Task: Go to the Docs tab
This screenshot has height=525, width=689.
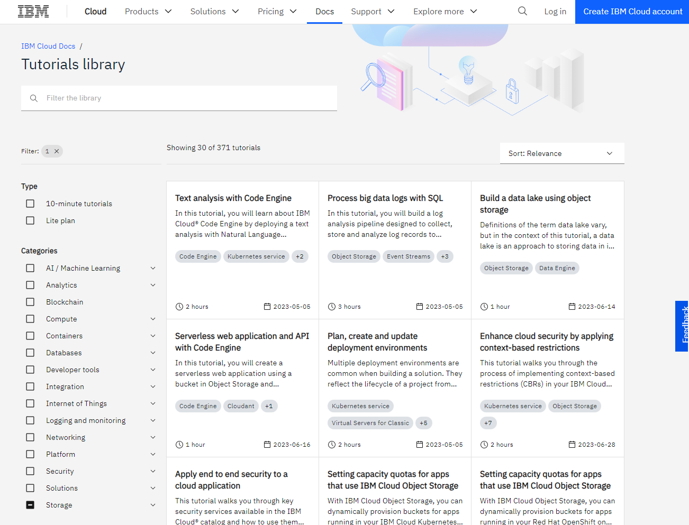Action: 324,12
